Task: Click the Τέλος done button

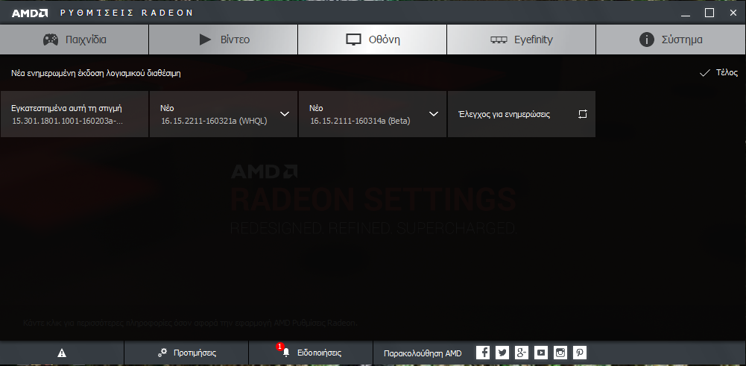Action: (719, 73)
